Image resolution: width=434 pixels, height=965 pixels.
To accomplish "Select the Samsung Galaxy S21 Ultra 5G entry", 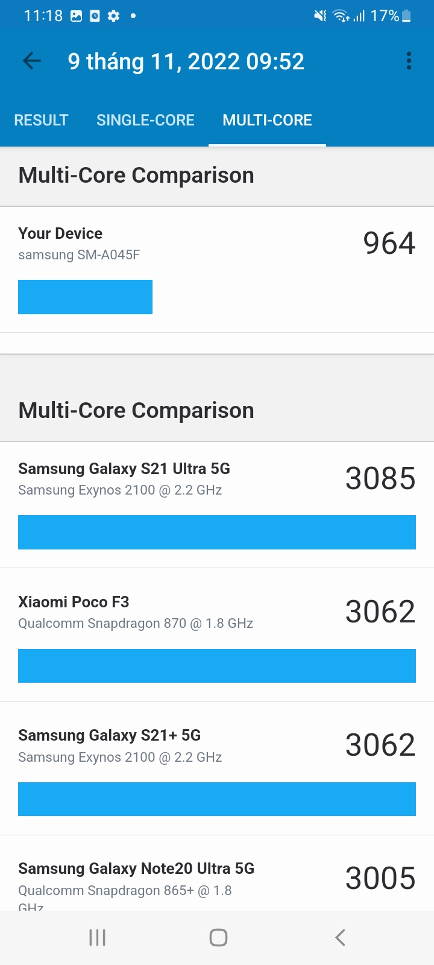I will 217,505.
